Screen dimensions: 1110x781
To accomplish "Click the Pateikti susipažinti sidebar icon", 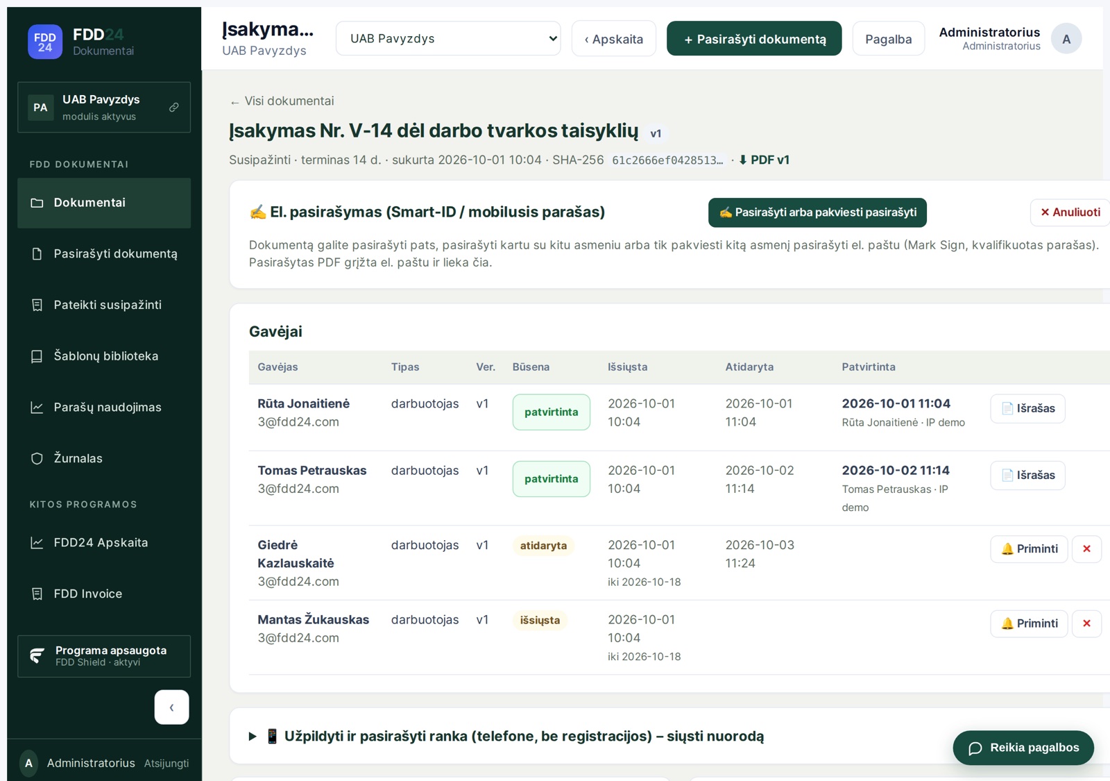I will click(x=37, y=305).
